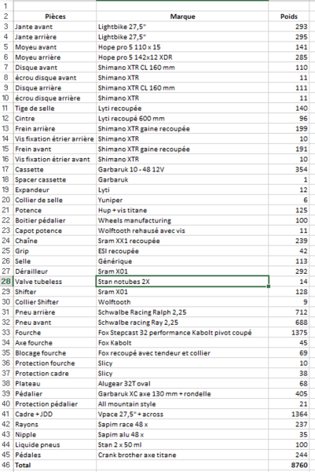This screenshot has width=315, height=472.
Task: Select cell 'Lyti recoupé 600 mm'
Action: pyautogui.click(x=182, y=119)
